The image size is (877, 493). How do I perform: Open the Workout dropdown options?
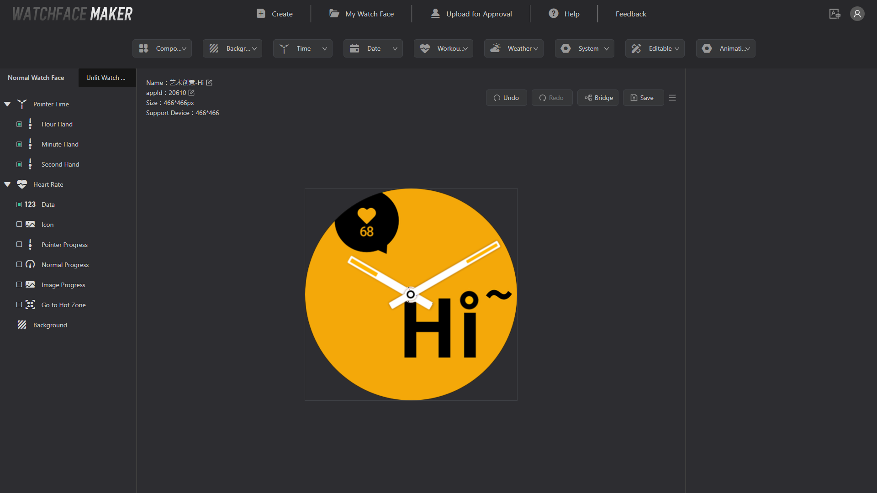[444, 48]
